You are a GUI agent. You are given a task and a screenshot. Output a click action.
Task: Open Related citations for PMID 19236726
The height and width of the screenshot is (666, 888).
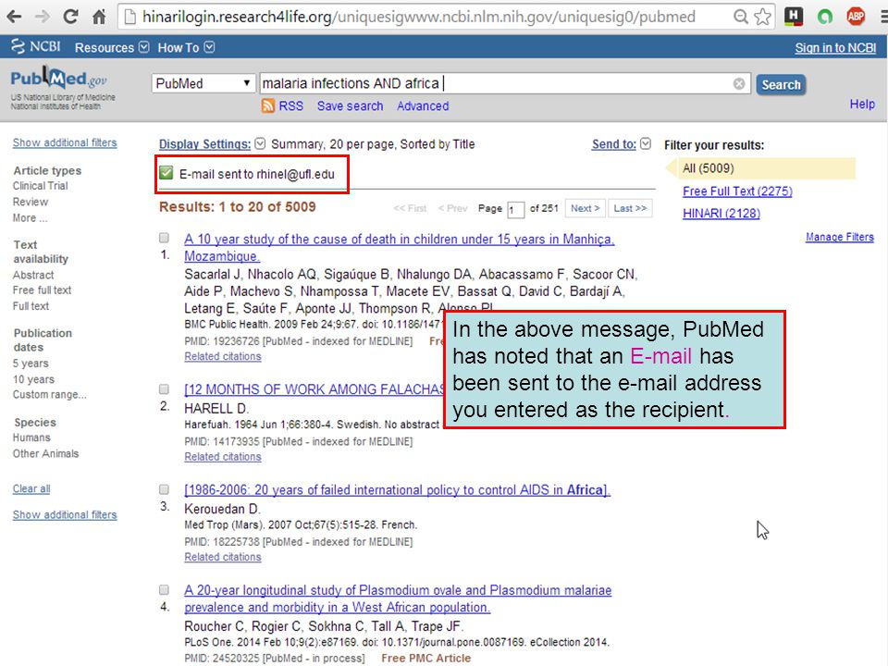pos(223,356)
